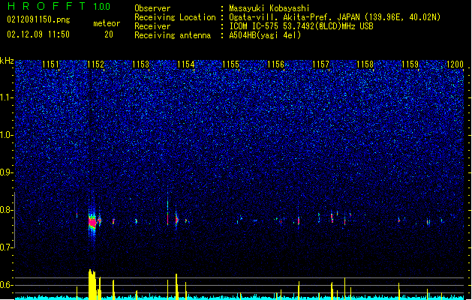This screenshot has width=472, height=300.
Task: Click antenna text A504HB(yagi 4el)
Action: [265, 35]
